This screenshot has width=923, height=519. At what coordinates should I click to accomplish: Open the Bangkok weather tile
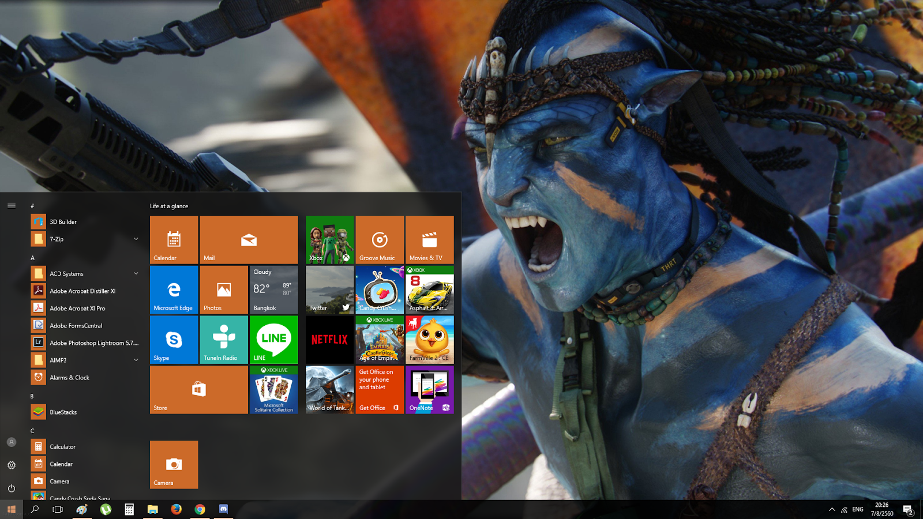[274, 289]
